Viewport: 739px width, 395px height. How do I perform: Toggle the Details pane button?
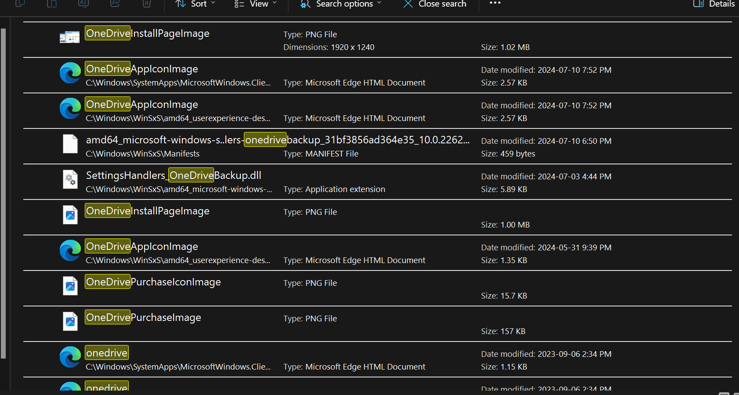pyautogui.click(x=714, y=4)
